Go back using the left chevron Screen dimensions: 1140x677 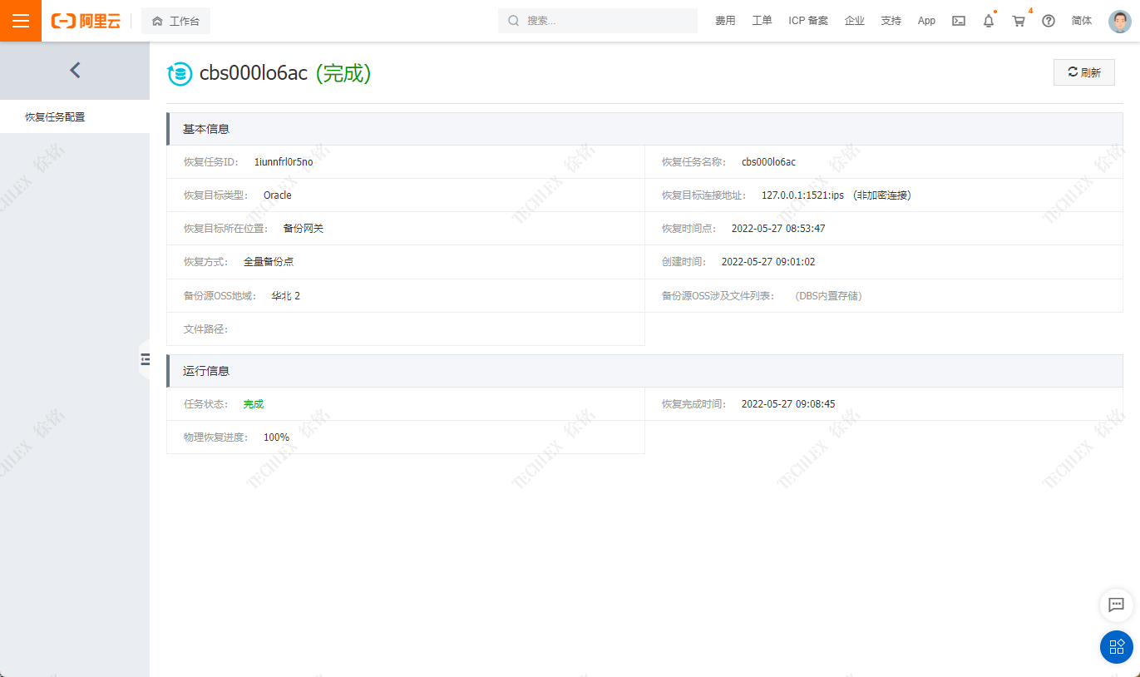[x=75, y=70]
